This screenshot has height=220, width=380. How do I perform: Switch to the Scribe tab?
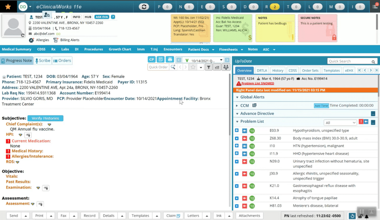pyautogui.click(x=43, y=60)
